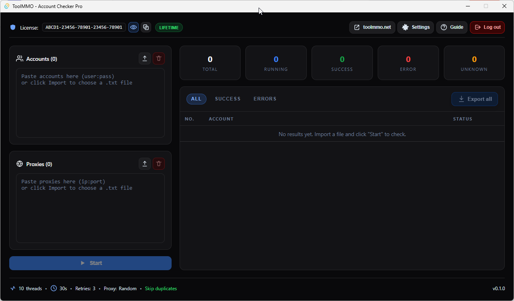Switch to the SUCCESS results tab
The height and width of the screenshot is (301, 514).
228,99
